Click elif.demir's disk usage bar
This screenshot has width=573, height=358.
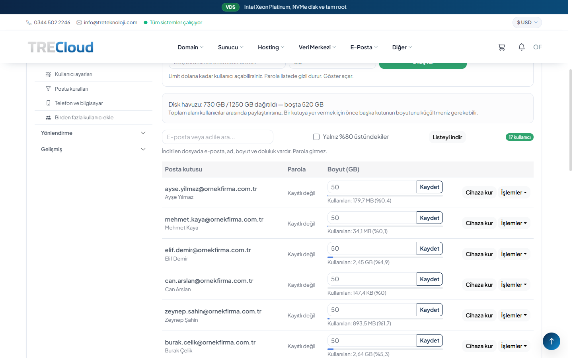point(385,257)
